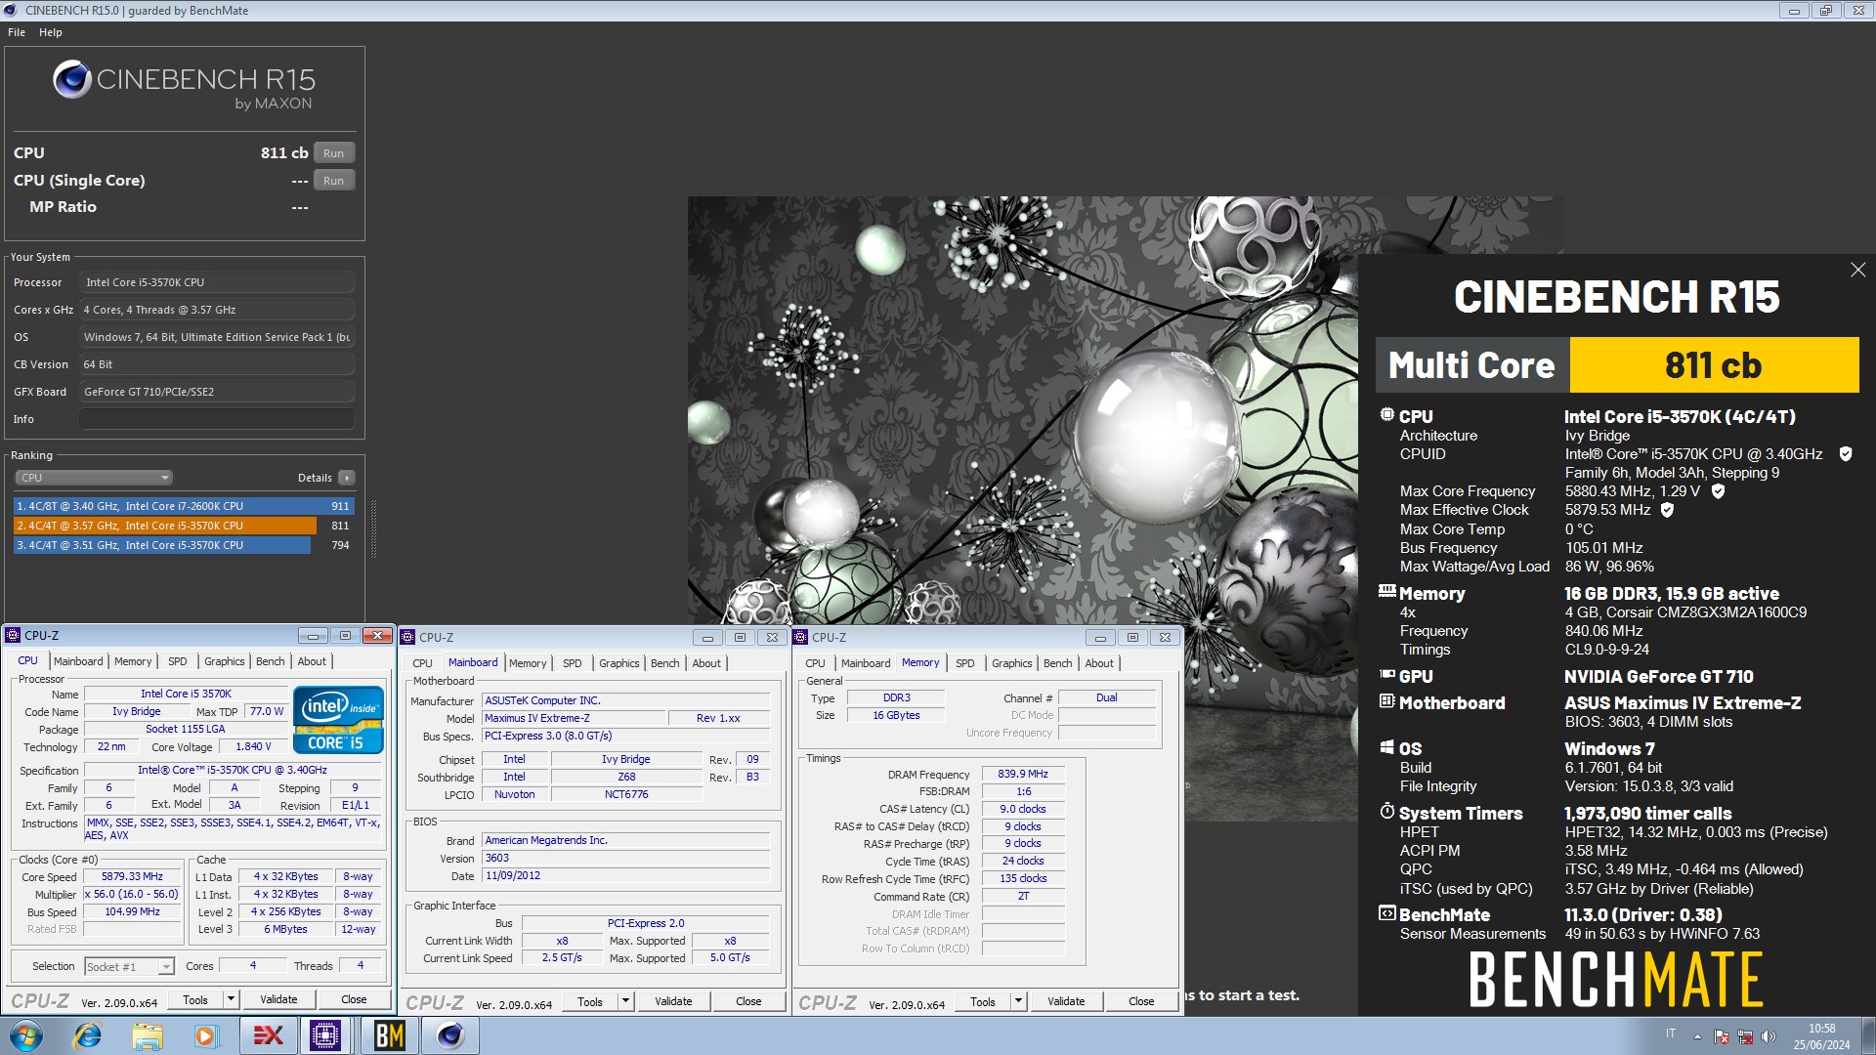This screenshot has width=1876, height=1055.
Task: Open the File menu
Action: 17,32
